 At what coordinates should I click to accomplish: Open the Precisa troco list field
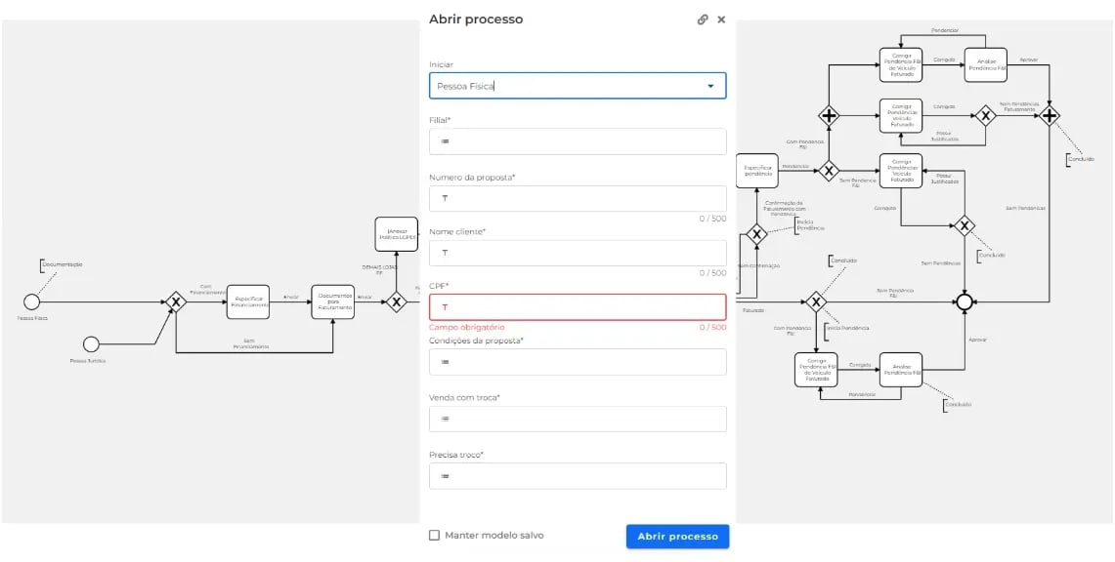(x=578, y=476)
